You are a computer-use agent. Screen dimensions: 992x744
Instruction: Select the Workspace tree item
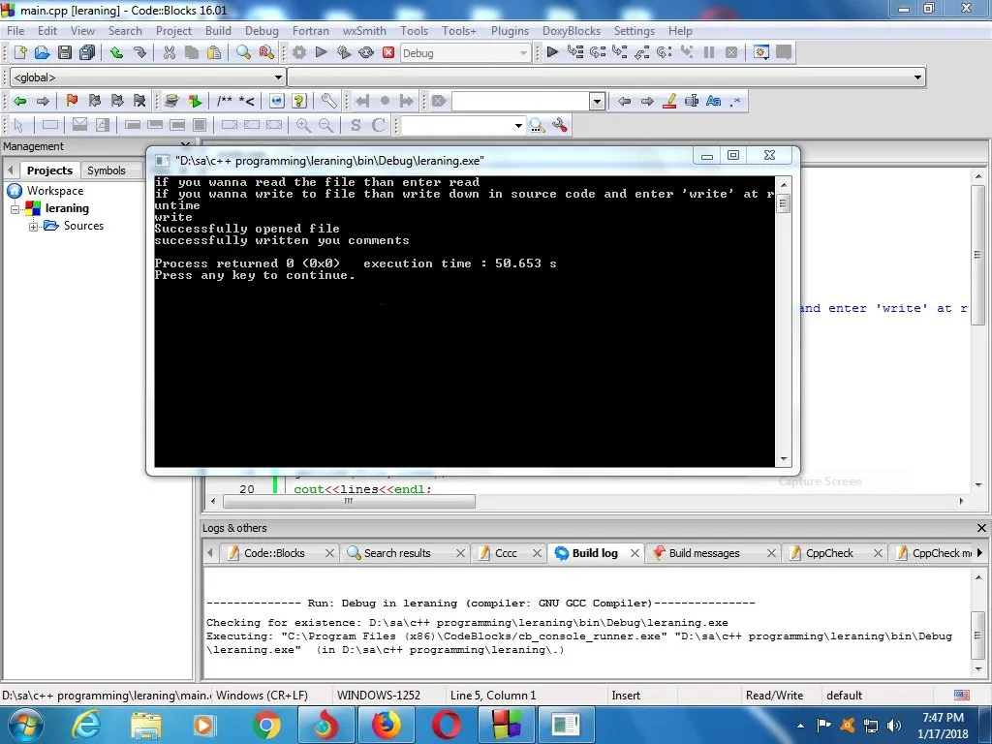(x=55, y=191)
